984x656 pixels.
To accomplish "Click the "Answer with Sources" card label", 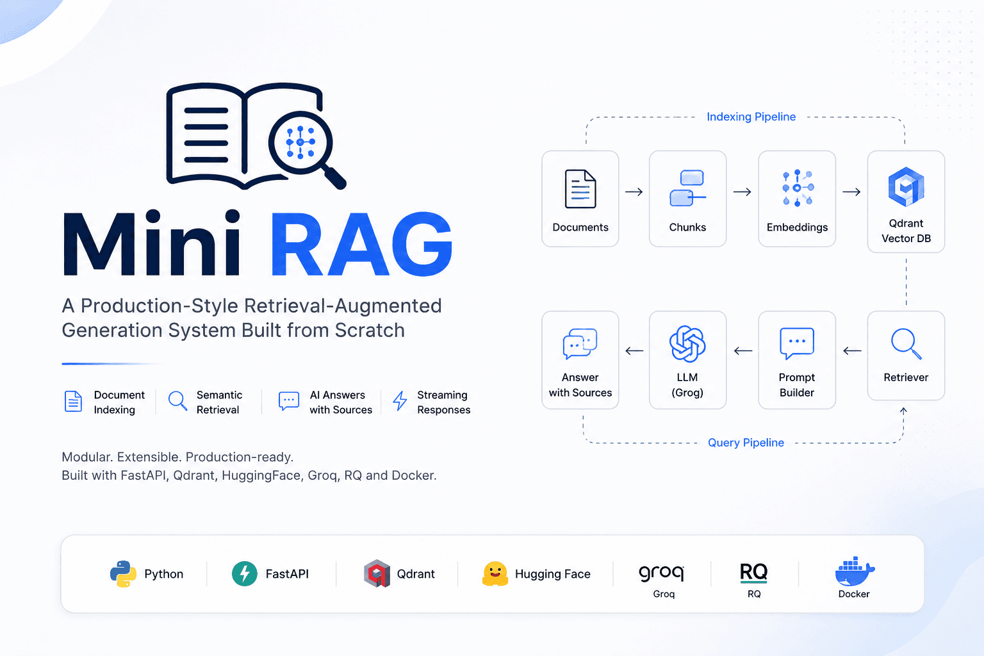I will [580, 385].
